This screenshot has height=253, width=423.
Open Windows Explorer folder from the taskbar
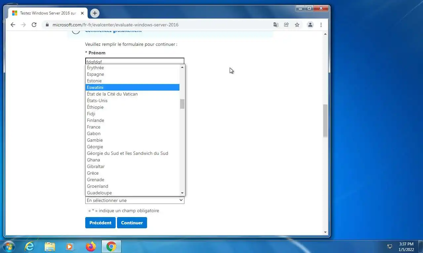[x=50, y=246]
